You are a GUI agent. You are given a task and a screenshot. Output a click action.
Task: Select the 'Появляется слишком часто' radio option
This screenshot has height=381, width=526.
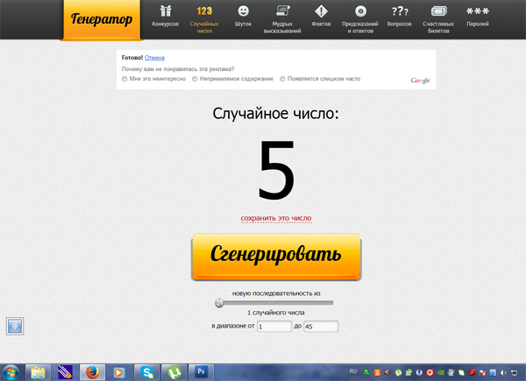point(282,79)
